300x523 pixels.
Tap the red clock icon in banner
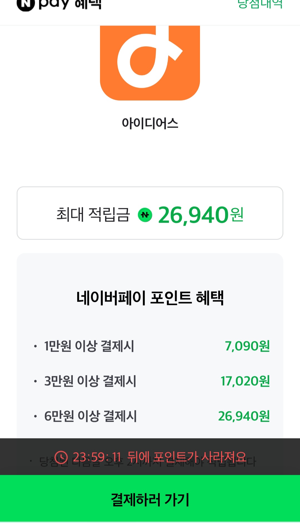(61, 457)
